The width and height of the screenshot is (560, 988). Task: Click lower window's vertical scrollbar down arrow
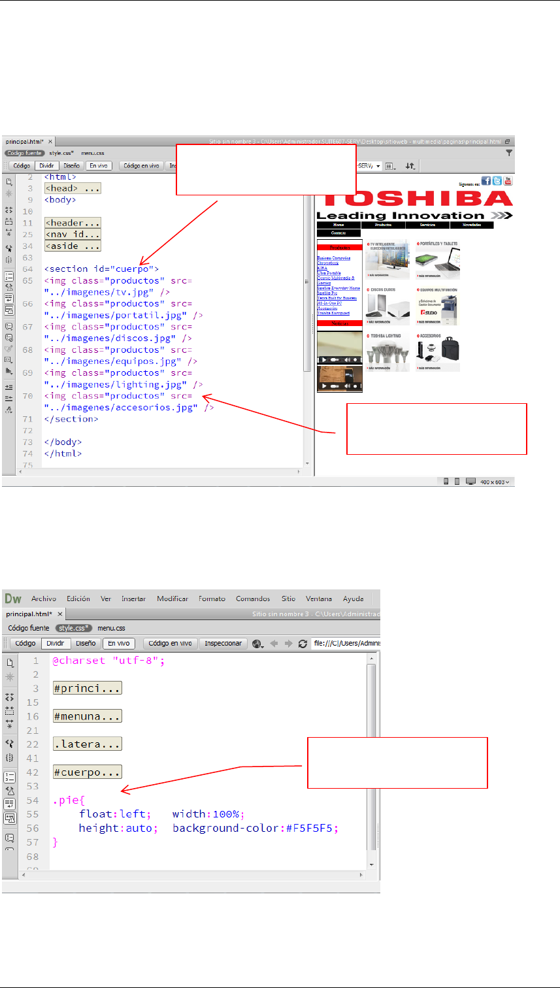tap(372, 864)
